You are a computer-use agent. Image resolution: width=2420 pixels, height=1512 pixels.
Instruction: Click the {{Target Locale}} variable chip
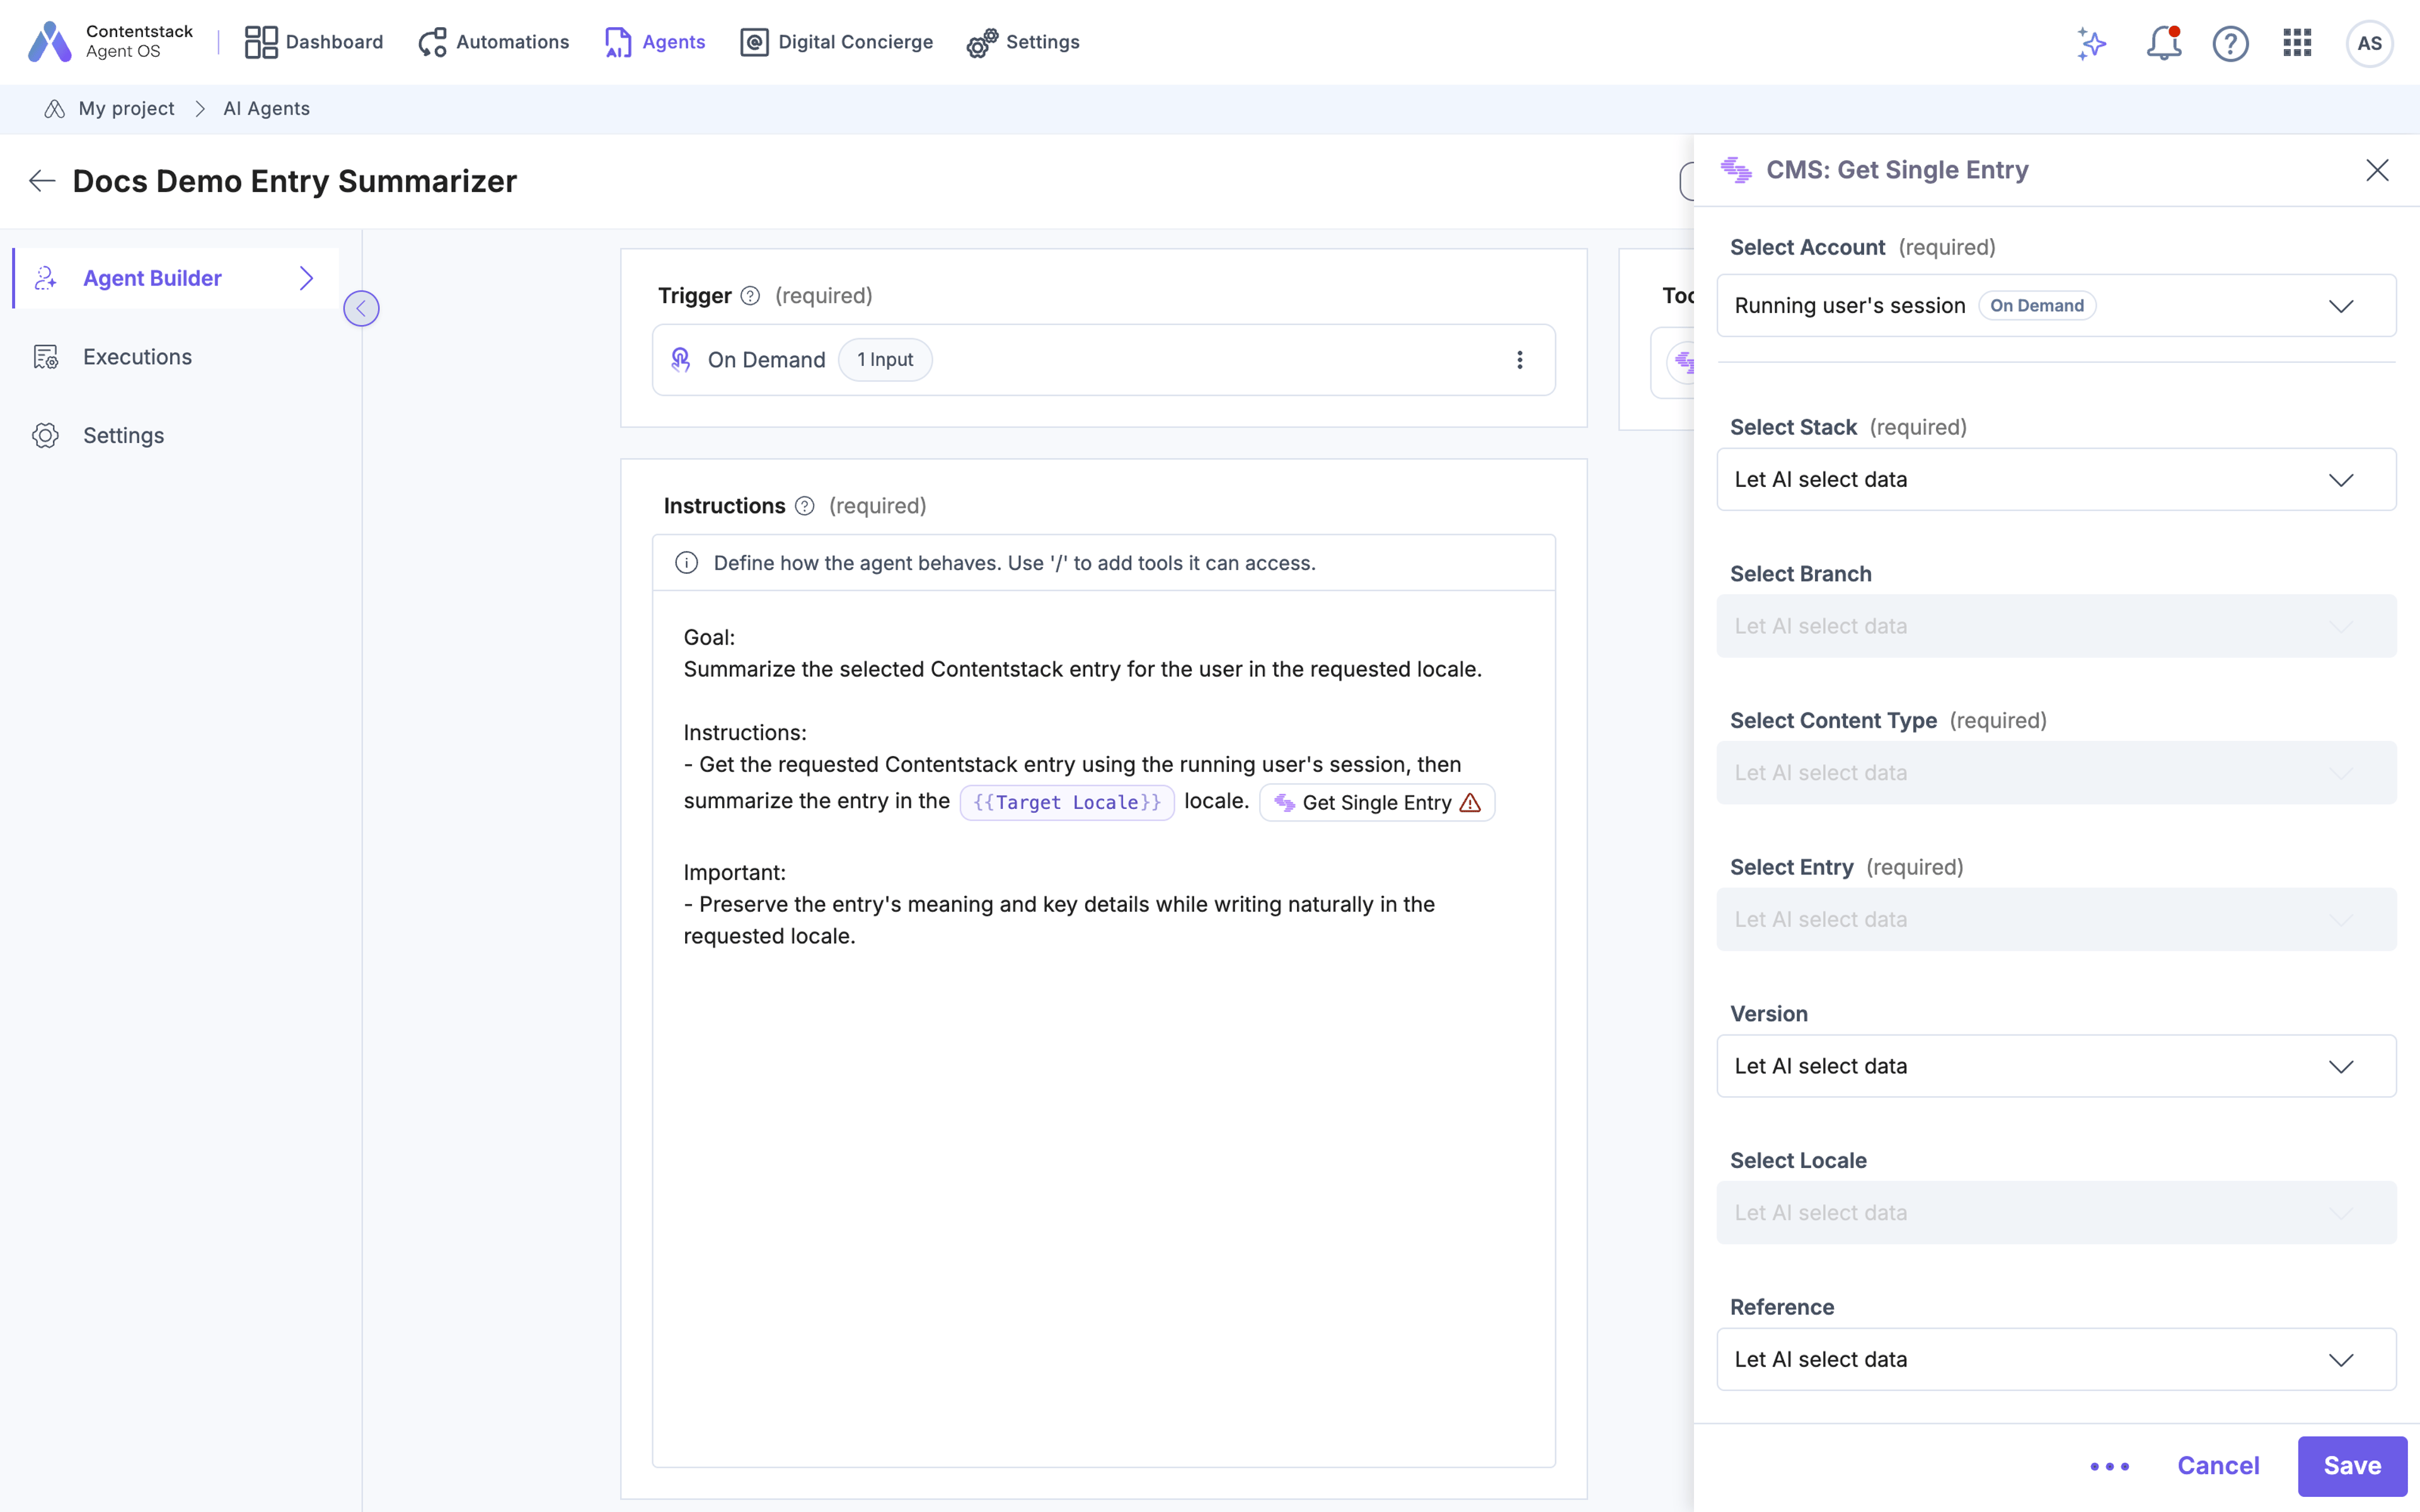point(1067,802)
